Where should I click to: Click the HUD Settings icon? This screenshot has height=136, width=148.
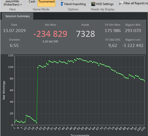point(93,4)
